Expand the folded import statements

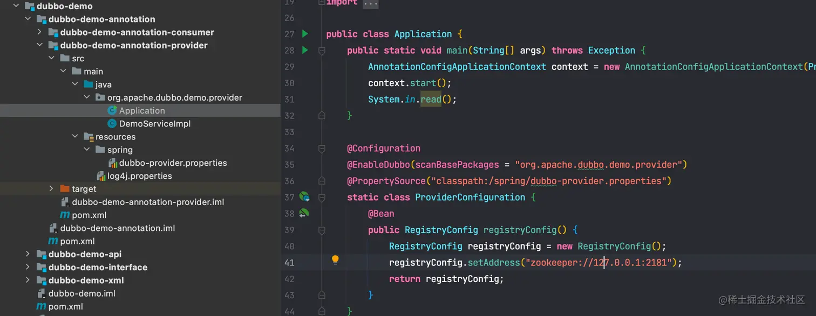370,3
